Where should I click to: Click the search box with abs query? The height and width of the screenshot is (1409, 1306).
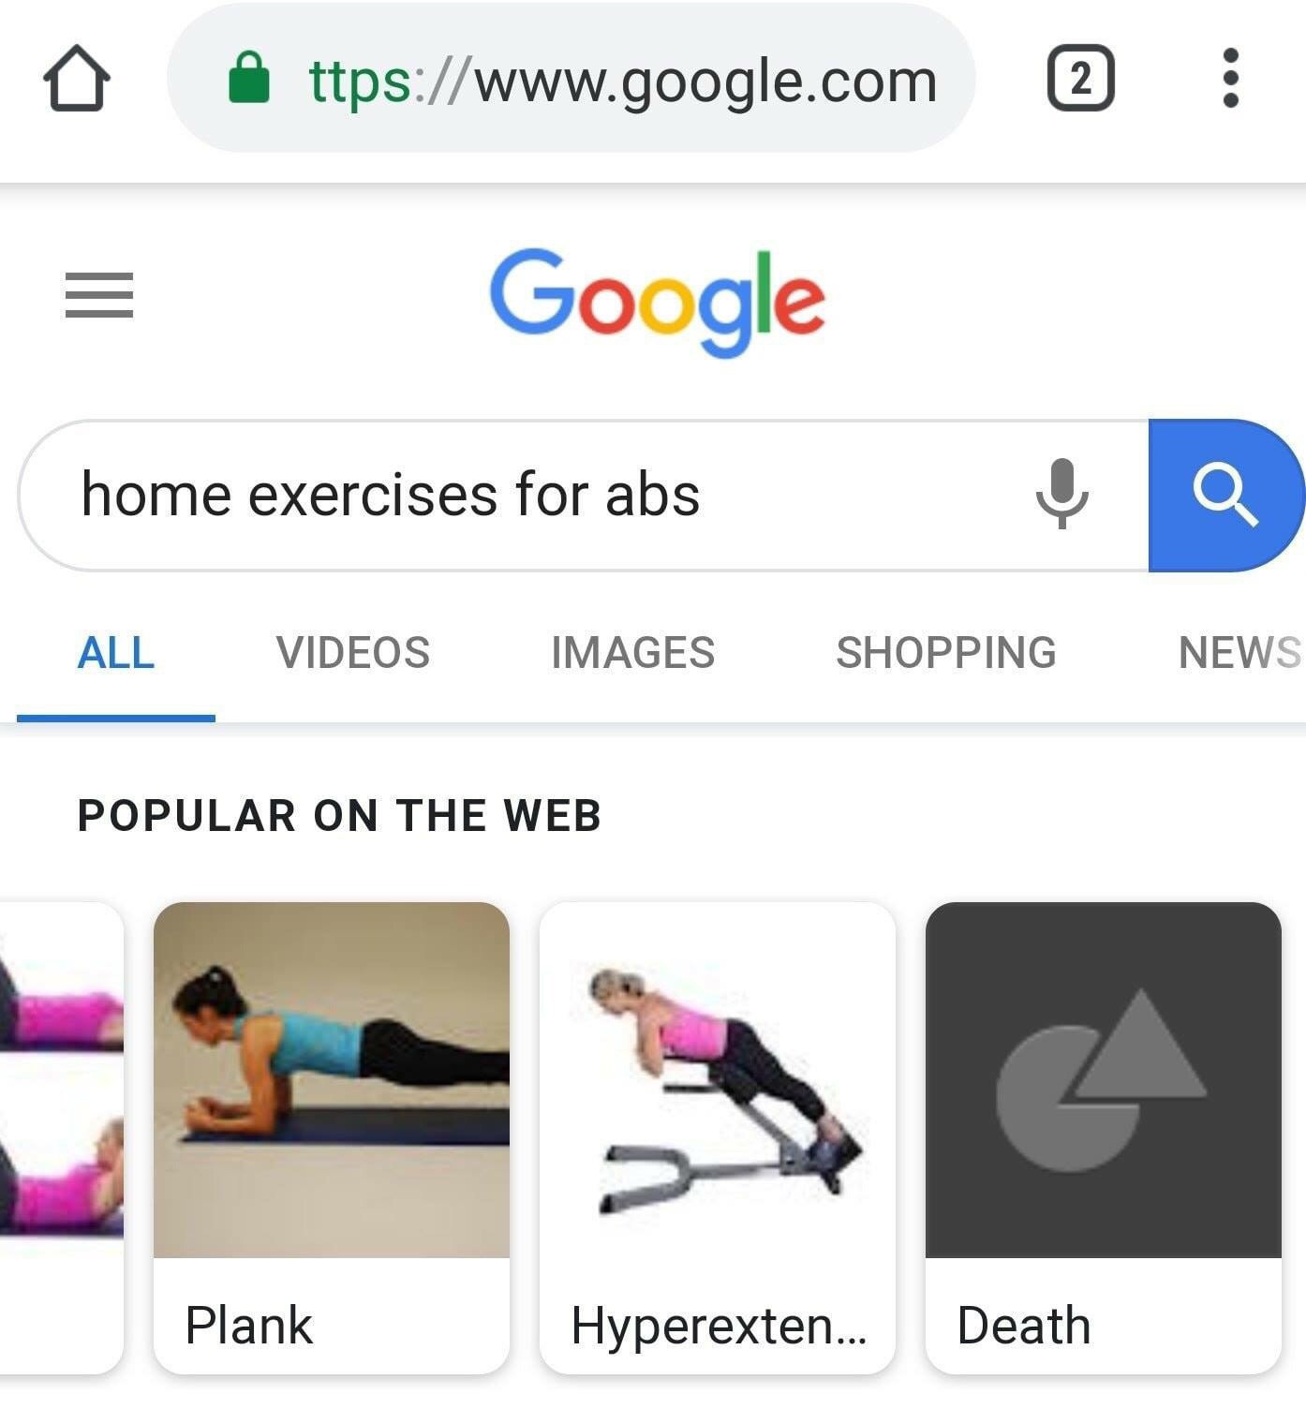[583, 496]
